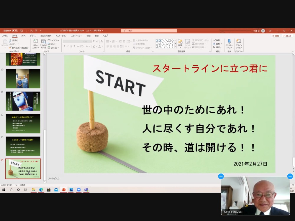Click the user account avatar in title bar
Viewport: 295px width, 221px height.
[263, 31]
